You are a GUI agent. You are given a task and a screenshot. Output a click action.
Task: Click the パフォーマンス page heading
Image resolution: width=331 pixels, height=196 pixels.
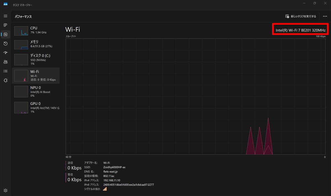[23, 17]
